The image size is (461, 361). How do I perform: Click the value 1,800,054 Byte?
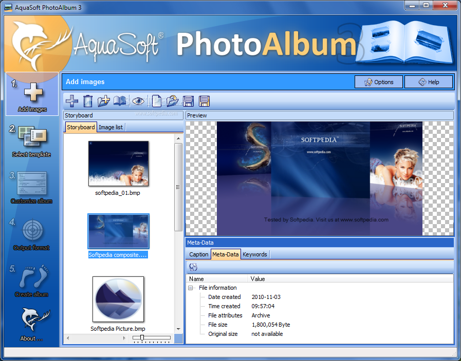pos(271,325)
